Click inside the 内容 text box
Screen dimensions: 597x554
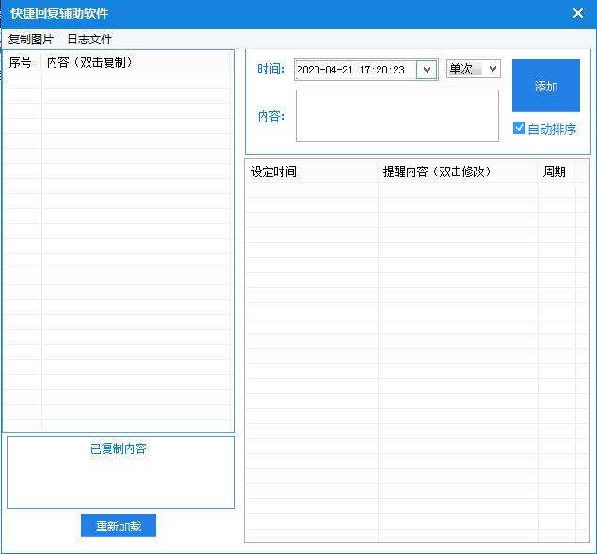click(x=396, y=116)
